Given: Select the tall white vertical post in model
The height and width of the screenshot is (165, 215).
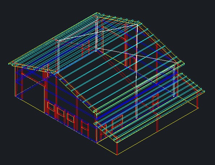Looking at the screenshot, I should pyautogui.click(x=137, y=71).
